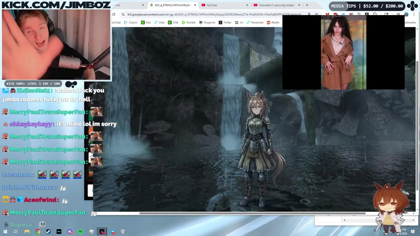Click left scroll arrow in bottom-right window

(x=344, y=220)
